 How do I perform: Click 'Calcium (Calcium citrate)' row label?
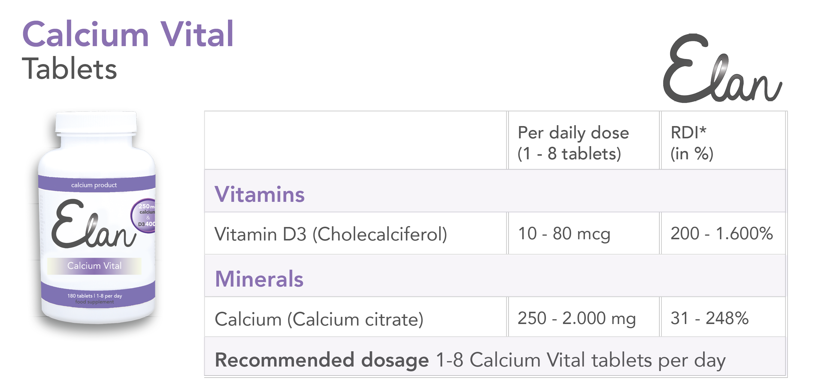click(x=319, y=319)
